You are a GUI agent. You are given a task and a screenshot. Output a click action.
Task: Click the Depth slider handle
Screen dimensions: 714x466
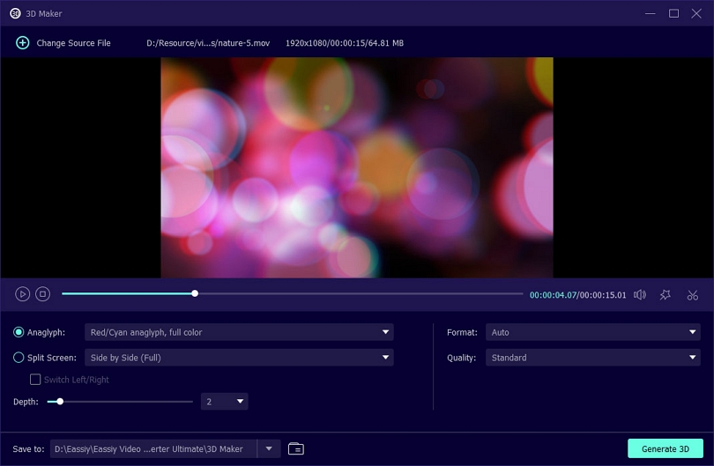pyautogui.click(x=60, y=402)
